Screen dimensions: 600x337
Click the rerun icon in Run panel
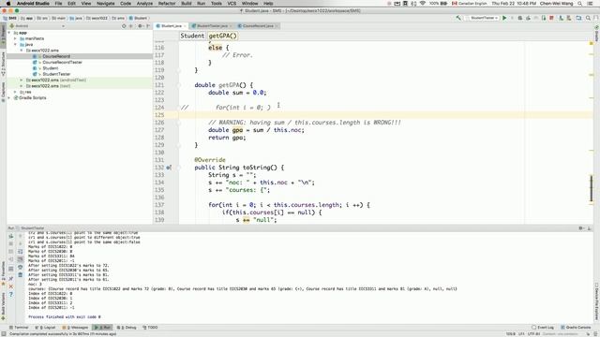11,237
